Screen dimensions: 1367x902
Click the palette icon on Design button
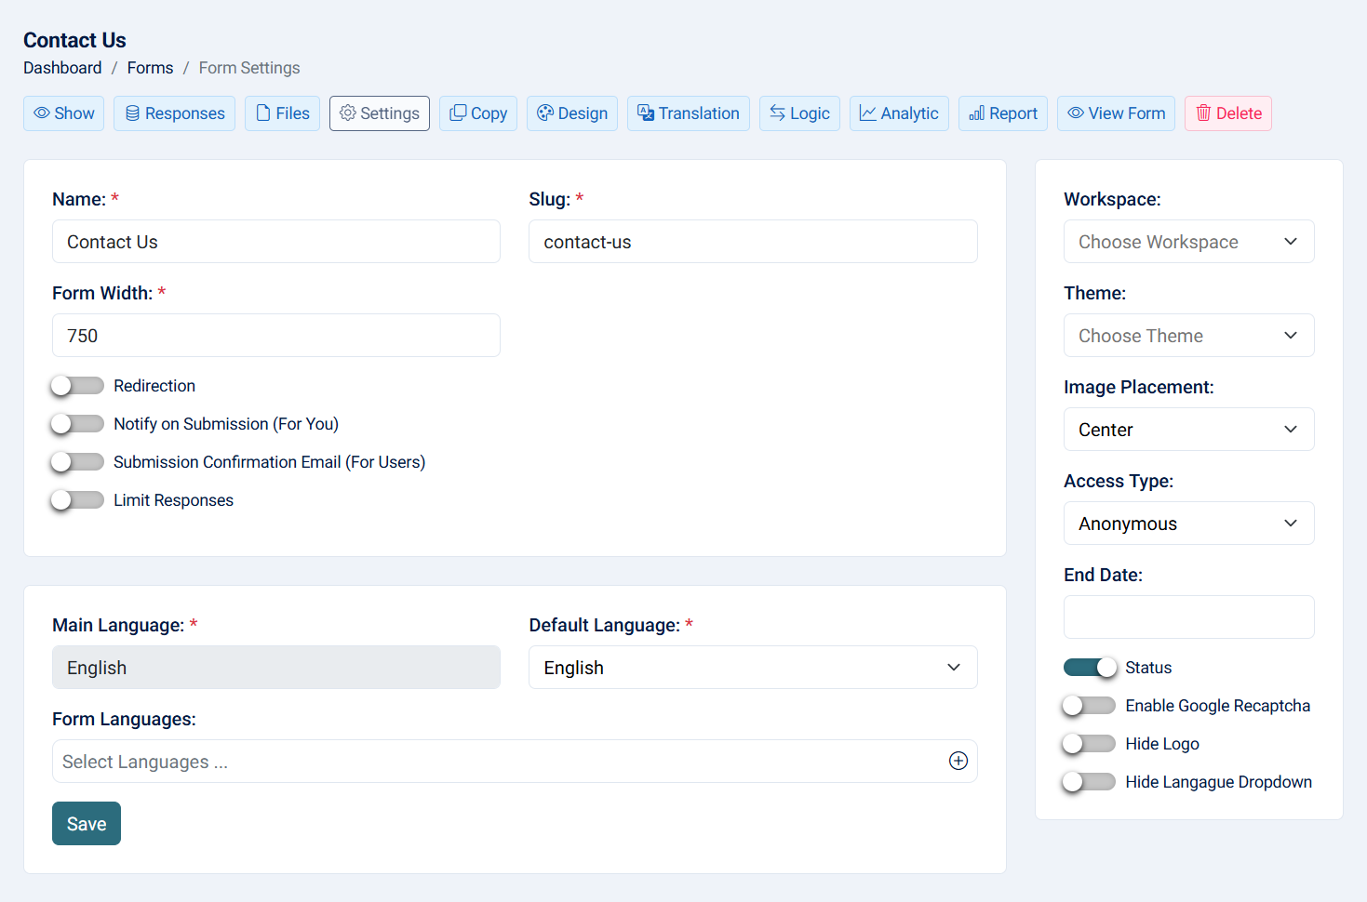(545, 113)
